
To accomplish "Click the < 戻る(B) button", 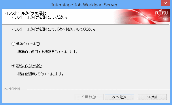I will pos(89,97).
